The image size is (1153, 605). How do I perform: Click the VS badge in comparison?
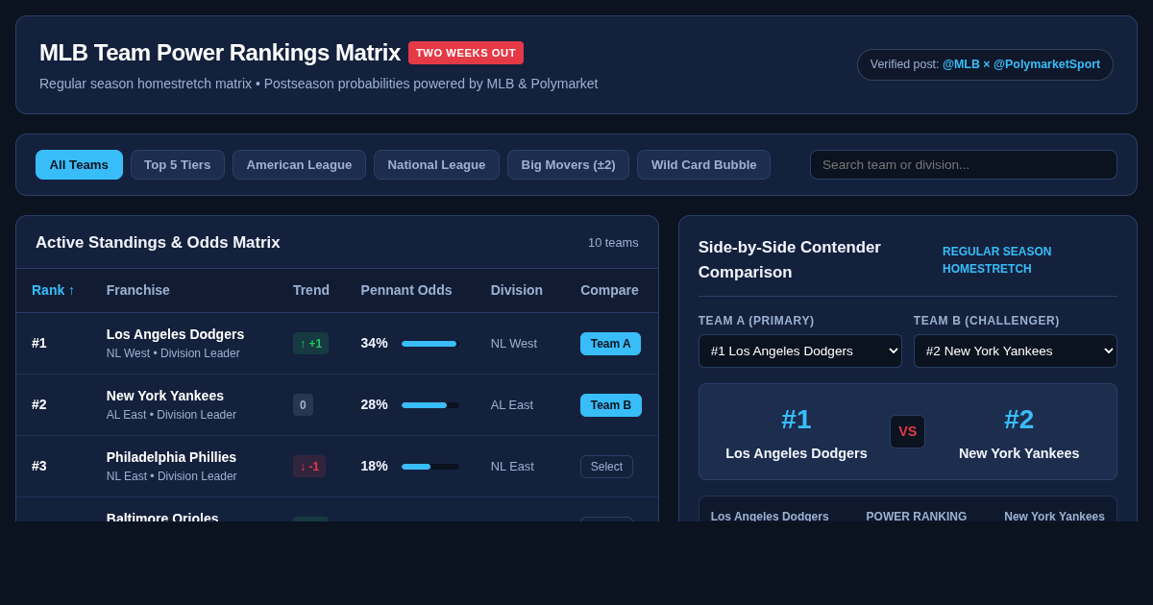coord(907,432)
